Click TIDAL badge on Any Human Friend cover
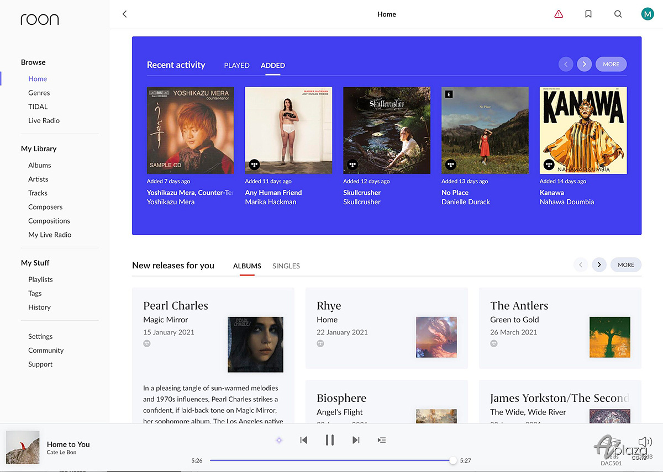 click(254, 165)
